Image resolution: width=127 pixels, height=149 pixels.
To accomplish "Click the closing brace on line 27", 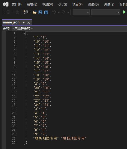I will [x=26, y=142].
